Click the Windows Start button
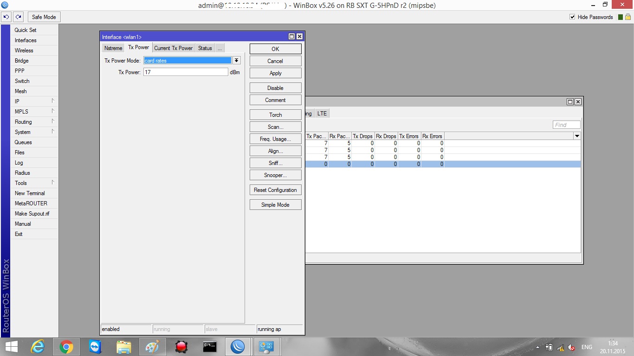 pyautogui.click(x=12, y=347)
